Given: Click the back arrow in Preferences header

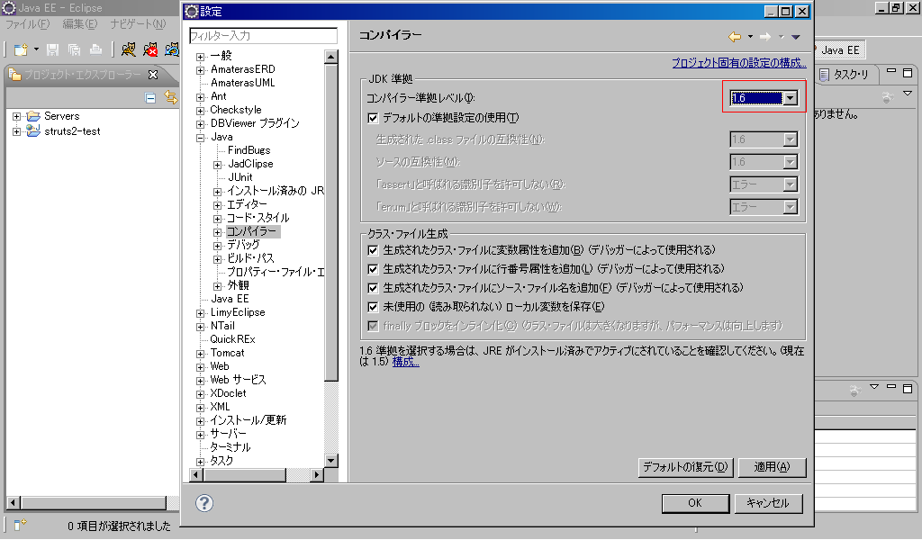Looking at the screenshot, I should tap(735, 37).
